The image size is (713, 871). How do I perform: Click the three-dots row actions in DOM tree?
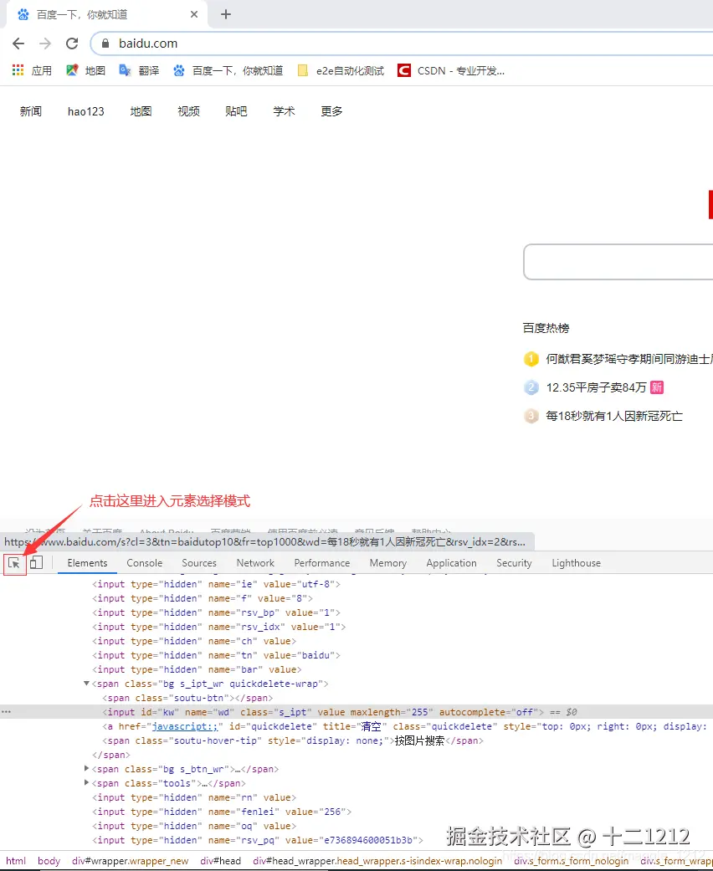click(6, 711)
